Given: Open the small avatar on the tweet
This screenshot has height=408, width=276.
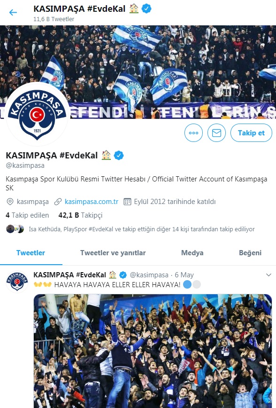Looking at the screenshot, I should click(x=17, y=281).
